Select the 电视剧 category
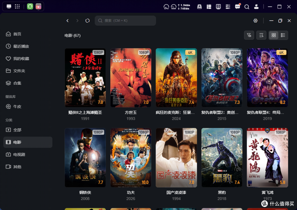 coord(28,154)
